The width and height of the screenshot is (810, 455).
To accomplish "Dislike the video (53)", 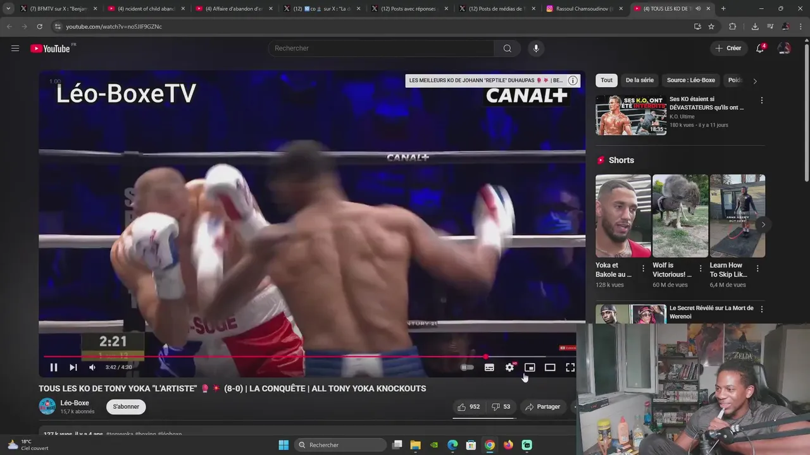I will pyautogui.click(x=501, y=407).
